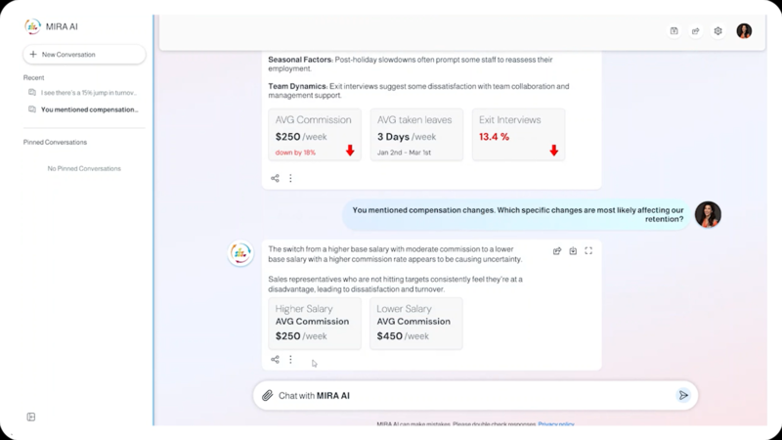Open the user profile avatar menu
This screenshot has width=782, height=440.
click(744, 31)
